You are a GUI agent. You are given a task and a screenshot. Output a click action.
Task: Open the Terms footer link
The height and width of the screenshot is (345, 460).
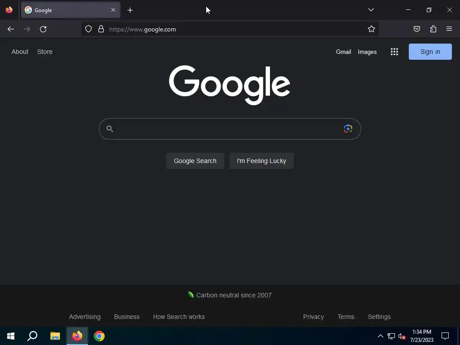(x=346, y=317)
